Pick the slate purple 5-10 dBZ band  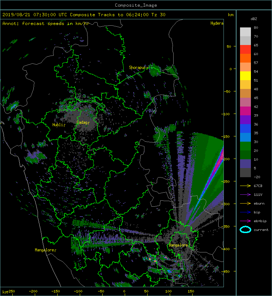coord(245,164)
